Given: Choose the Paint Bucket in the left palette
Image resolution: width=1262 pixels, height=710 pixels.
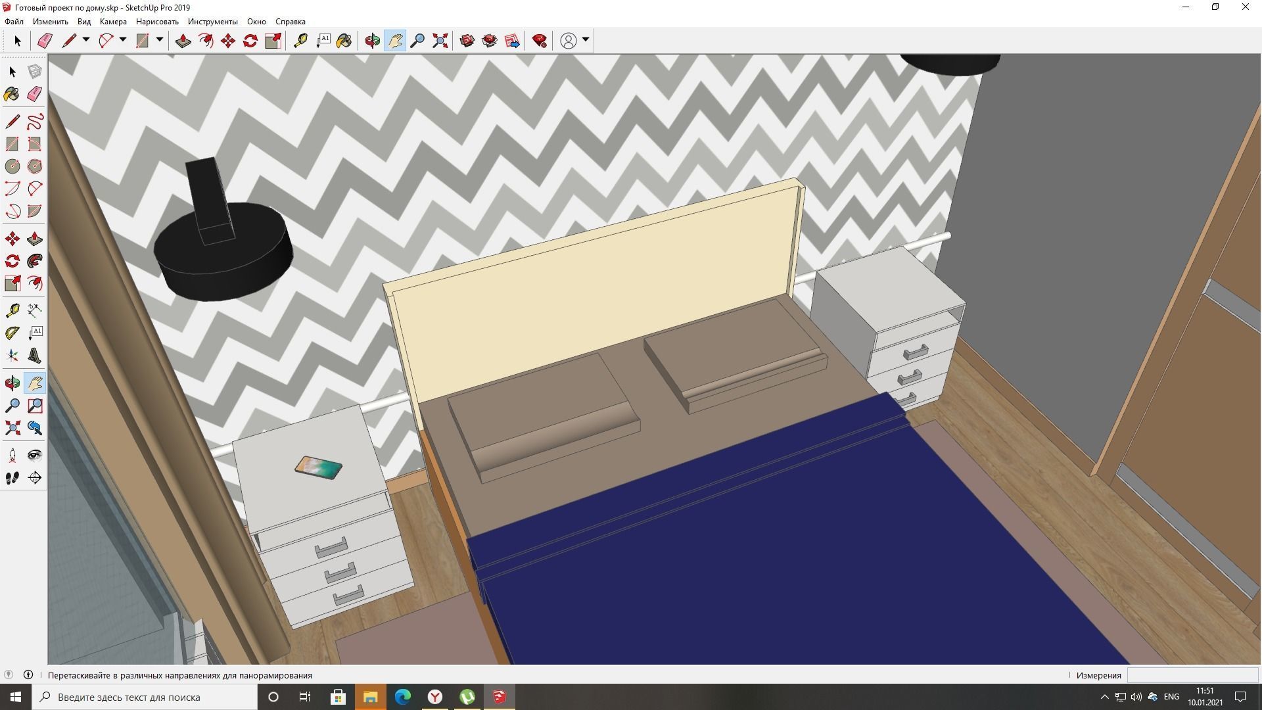Looking at the screenshot, I should (12, 94).
